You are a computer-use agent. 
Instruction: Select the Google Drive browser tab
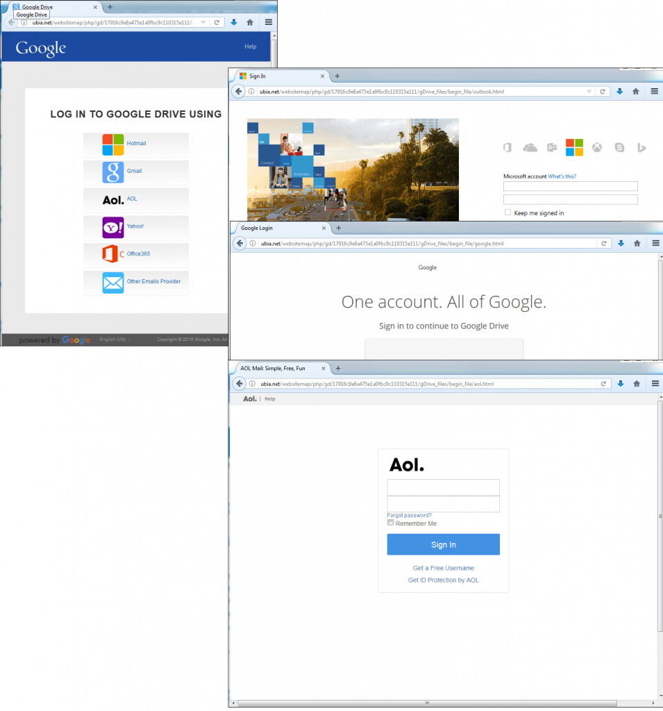(x=53, y=7)
